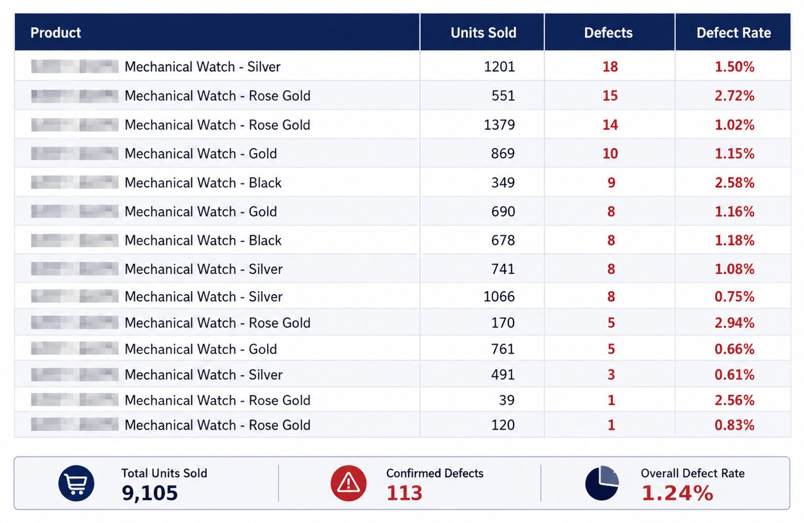Open the Black watch row with 9 defects
The height and width of the screenshot is (523, 804).
(402, 182)
